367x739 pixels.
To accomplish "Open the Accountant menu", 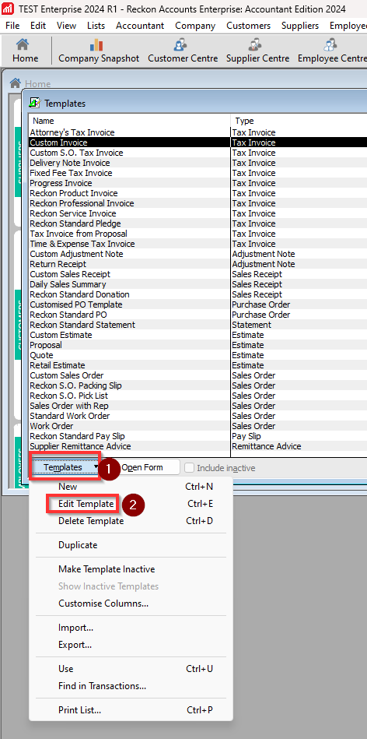I will [x=140, y=26].
